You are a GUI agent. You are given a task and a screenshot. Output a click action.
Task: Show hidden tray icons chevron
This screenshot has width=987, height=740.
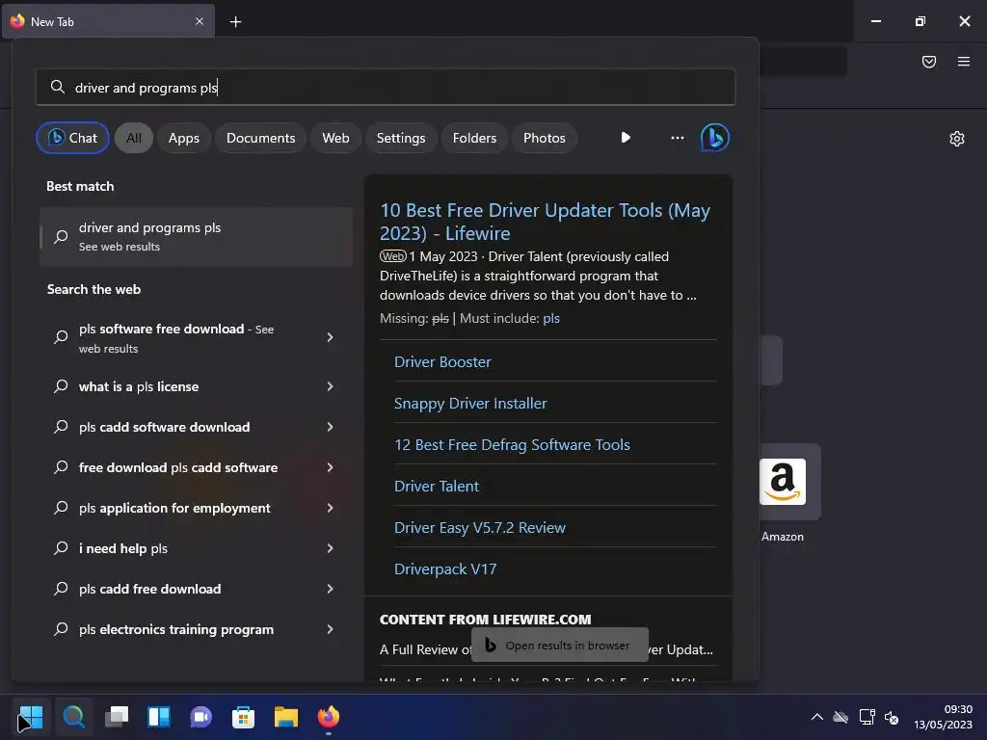(x=816, y=717)
